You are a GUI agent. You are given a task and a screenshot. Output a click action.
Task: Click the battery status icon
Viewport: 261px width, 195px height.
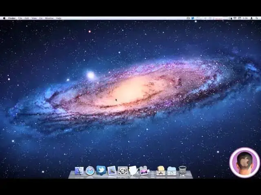point(230,18)
